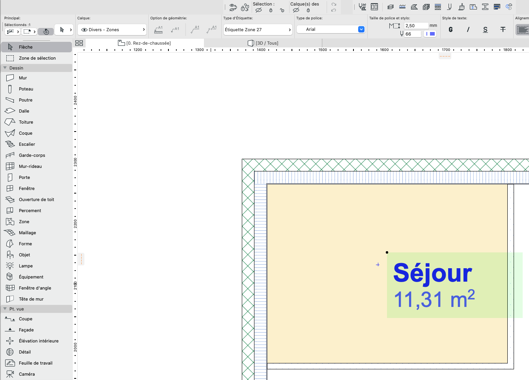Click the font size 2,50 field
Image resolution: width=529 pixels, height=380 pixels.
416,26
